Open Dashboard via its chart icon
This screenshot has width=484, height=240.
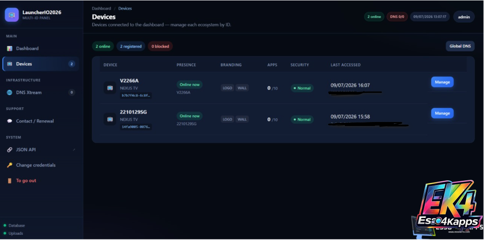(x=10, y=49)
